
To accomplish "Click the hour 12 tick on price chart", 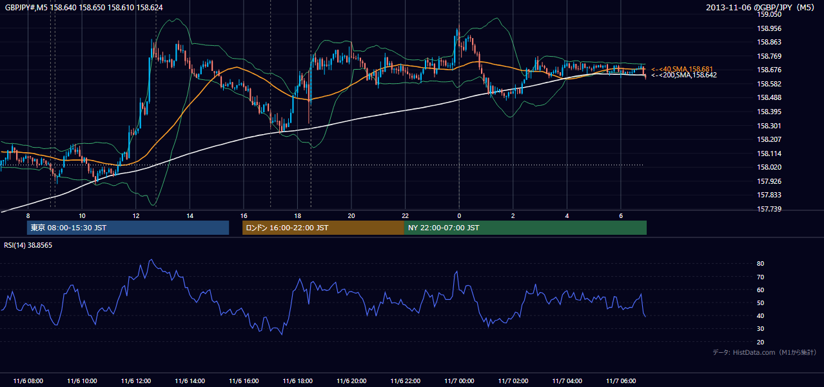I will pos(135,215).
